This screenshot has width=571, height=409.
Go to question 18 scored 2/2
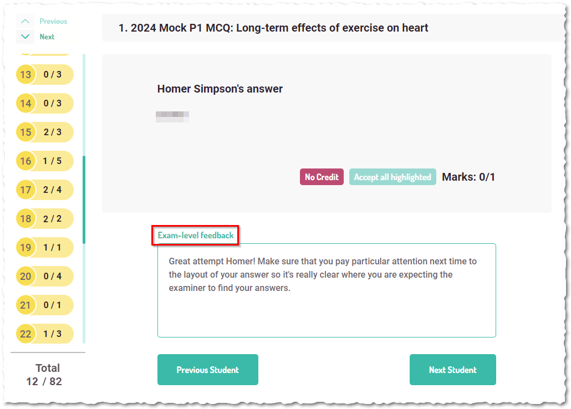point(45,218)
